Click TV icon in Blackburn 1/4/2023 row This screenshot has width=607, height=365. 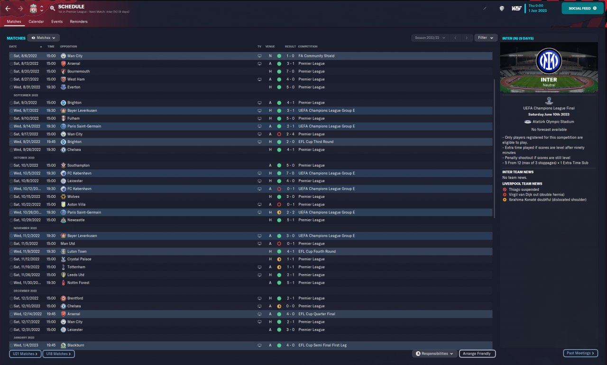pos(259,345)
